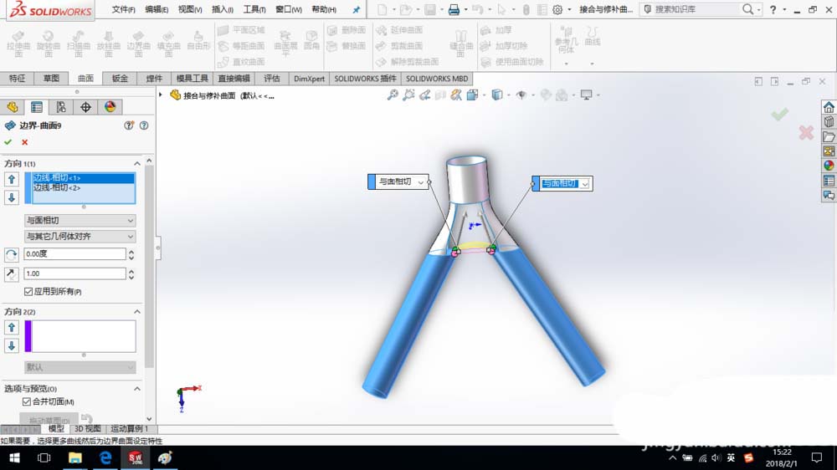Open the ConfigurationManager tab

[x=61, y=107]
